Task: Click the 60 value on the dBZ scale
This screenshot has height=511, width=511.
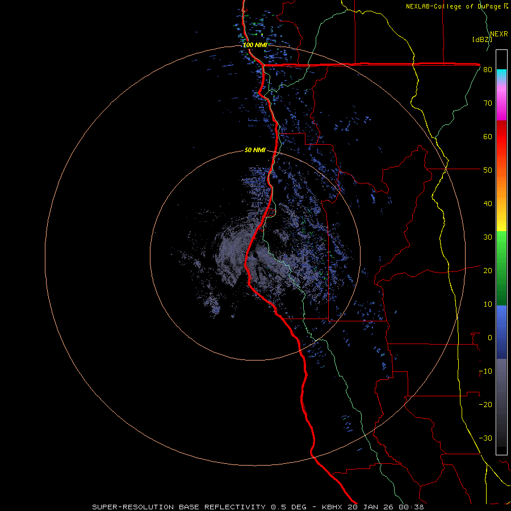Action: [488, 137]
